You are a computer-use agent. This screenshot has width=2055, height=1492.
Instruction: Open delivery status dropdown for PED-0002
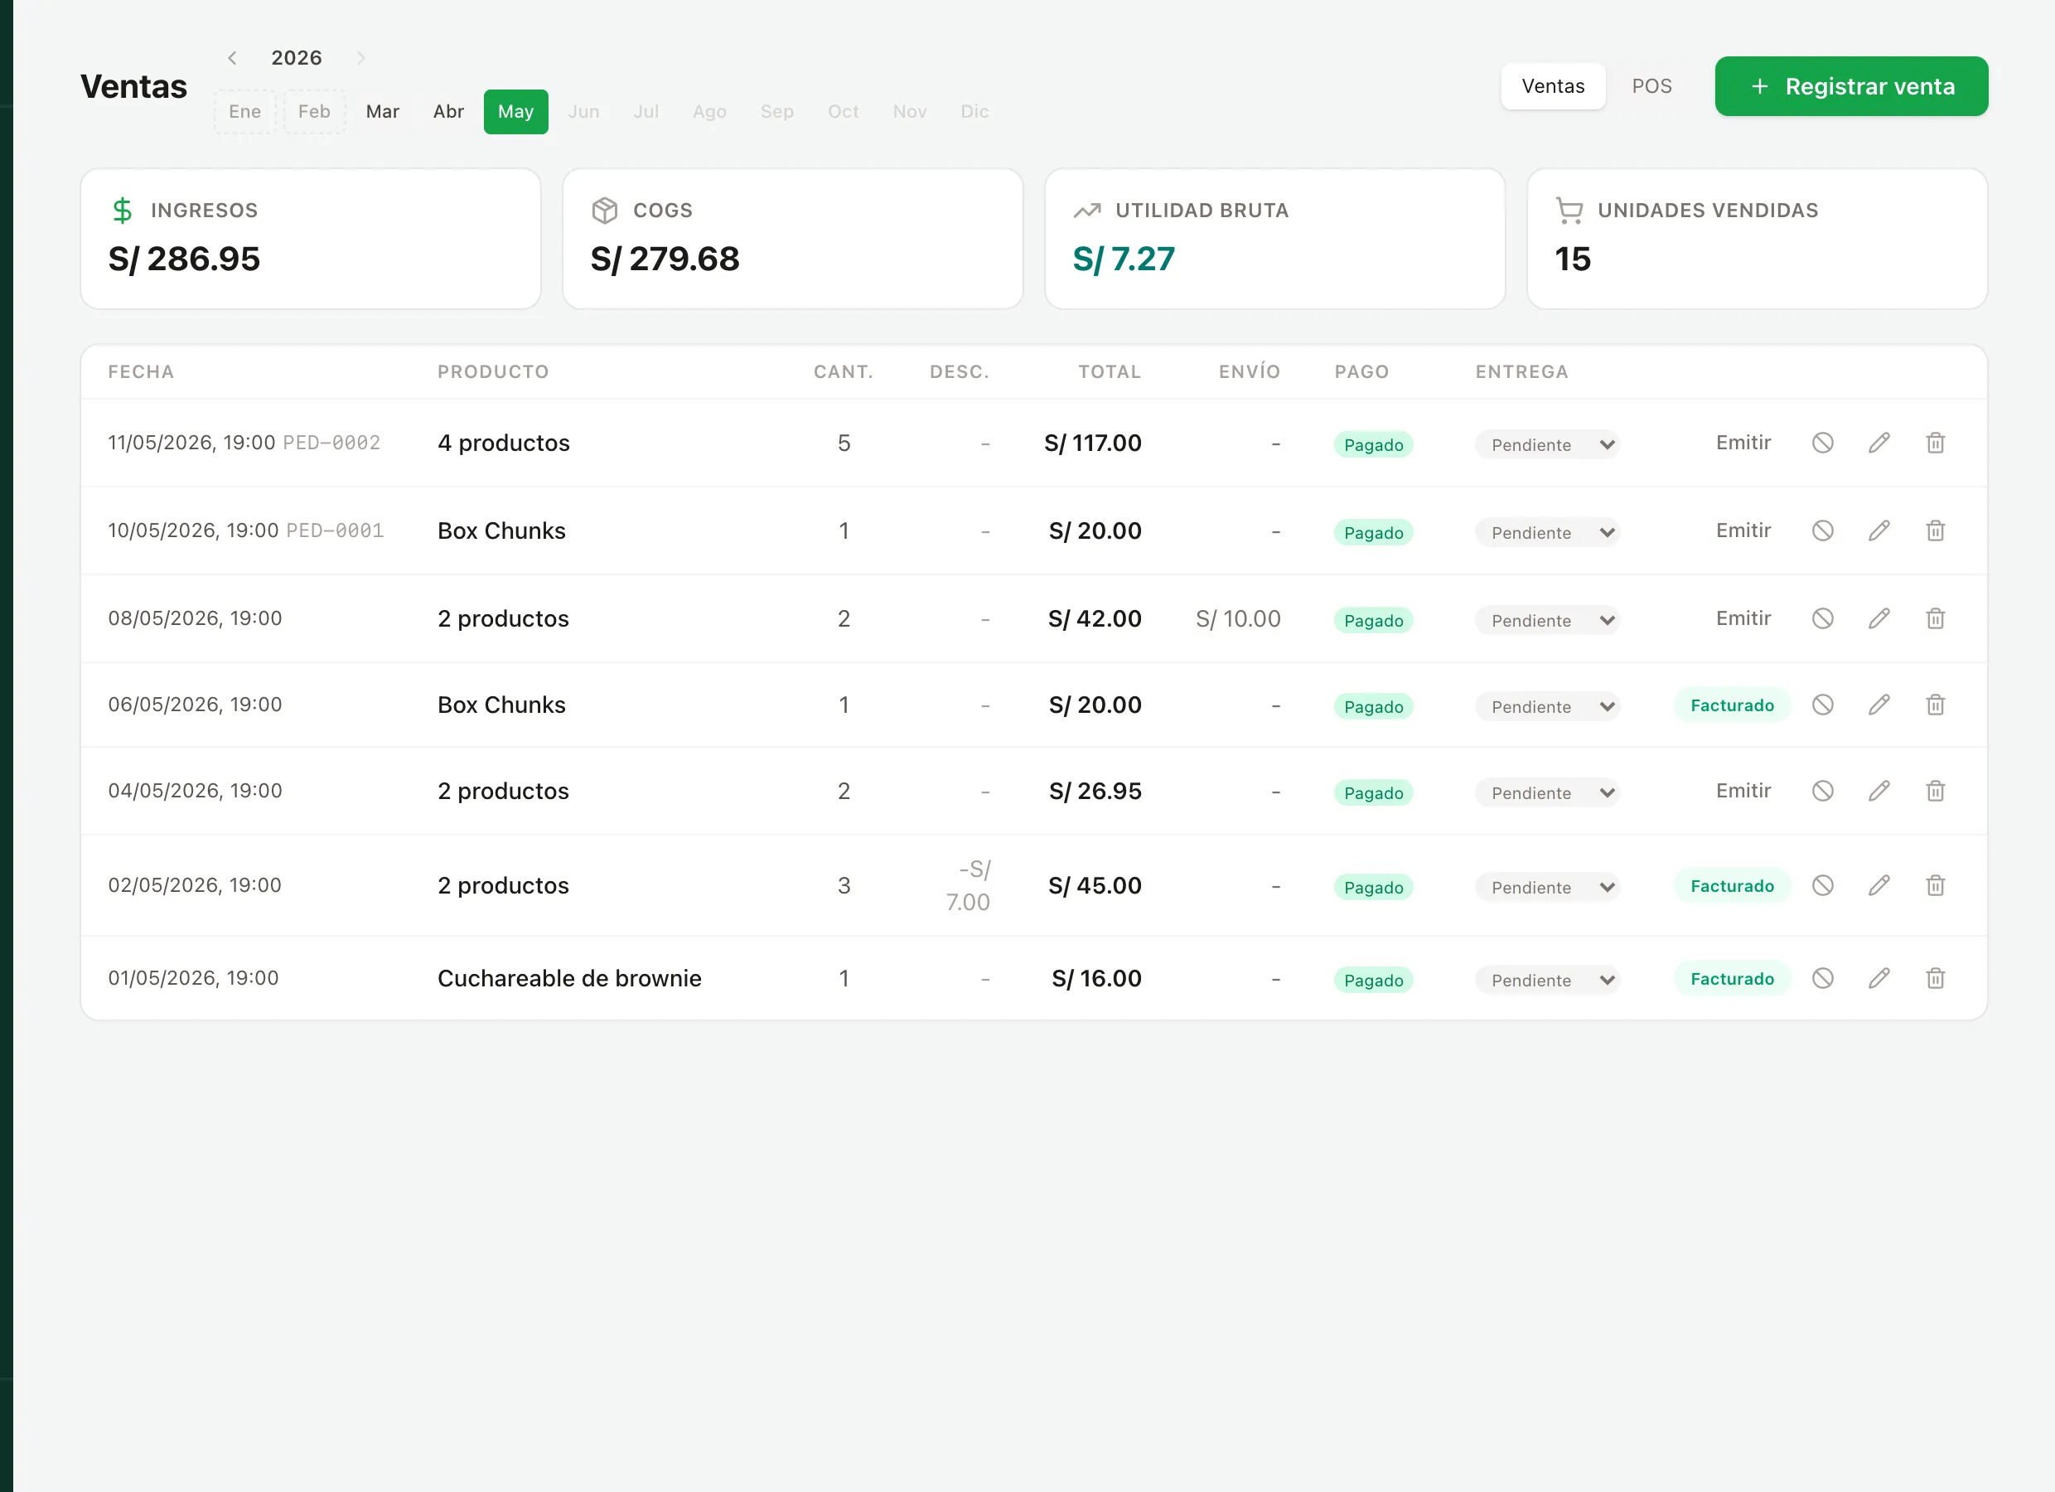pos(1548,444)
